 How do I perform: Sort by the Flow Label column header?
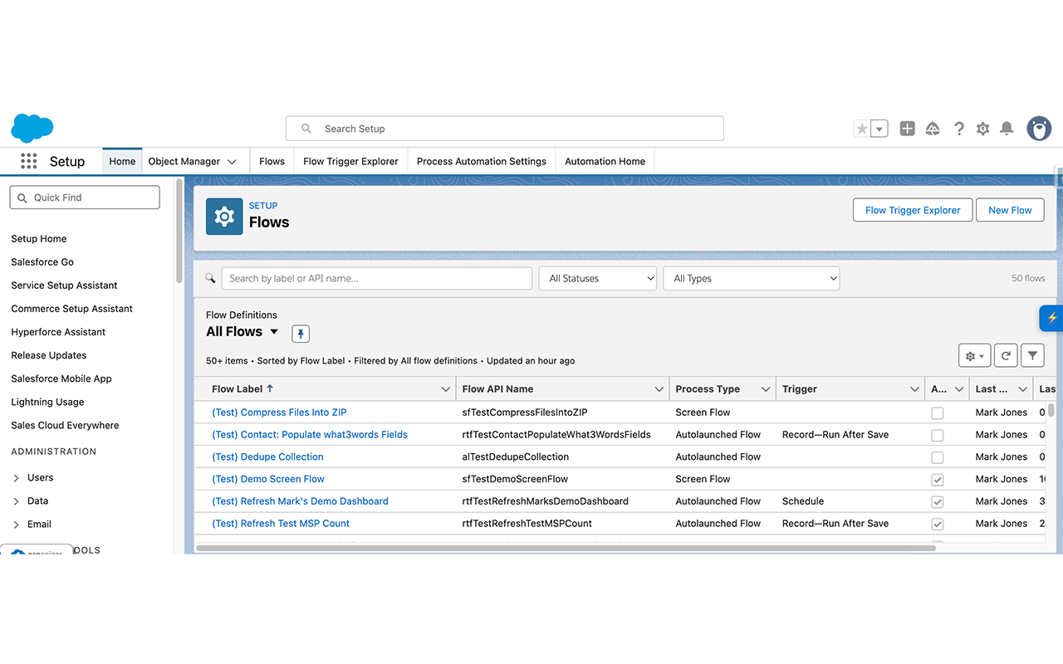click(242, 389)
